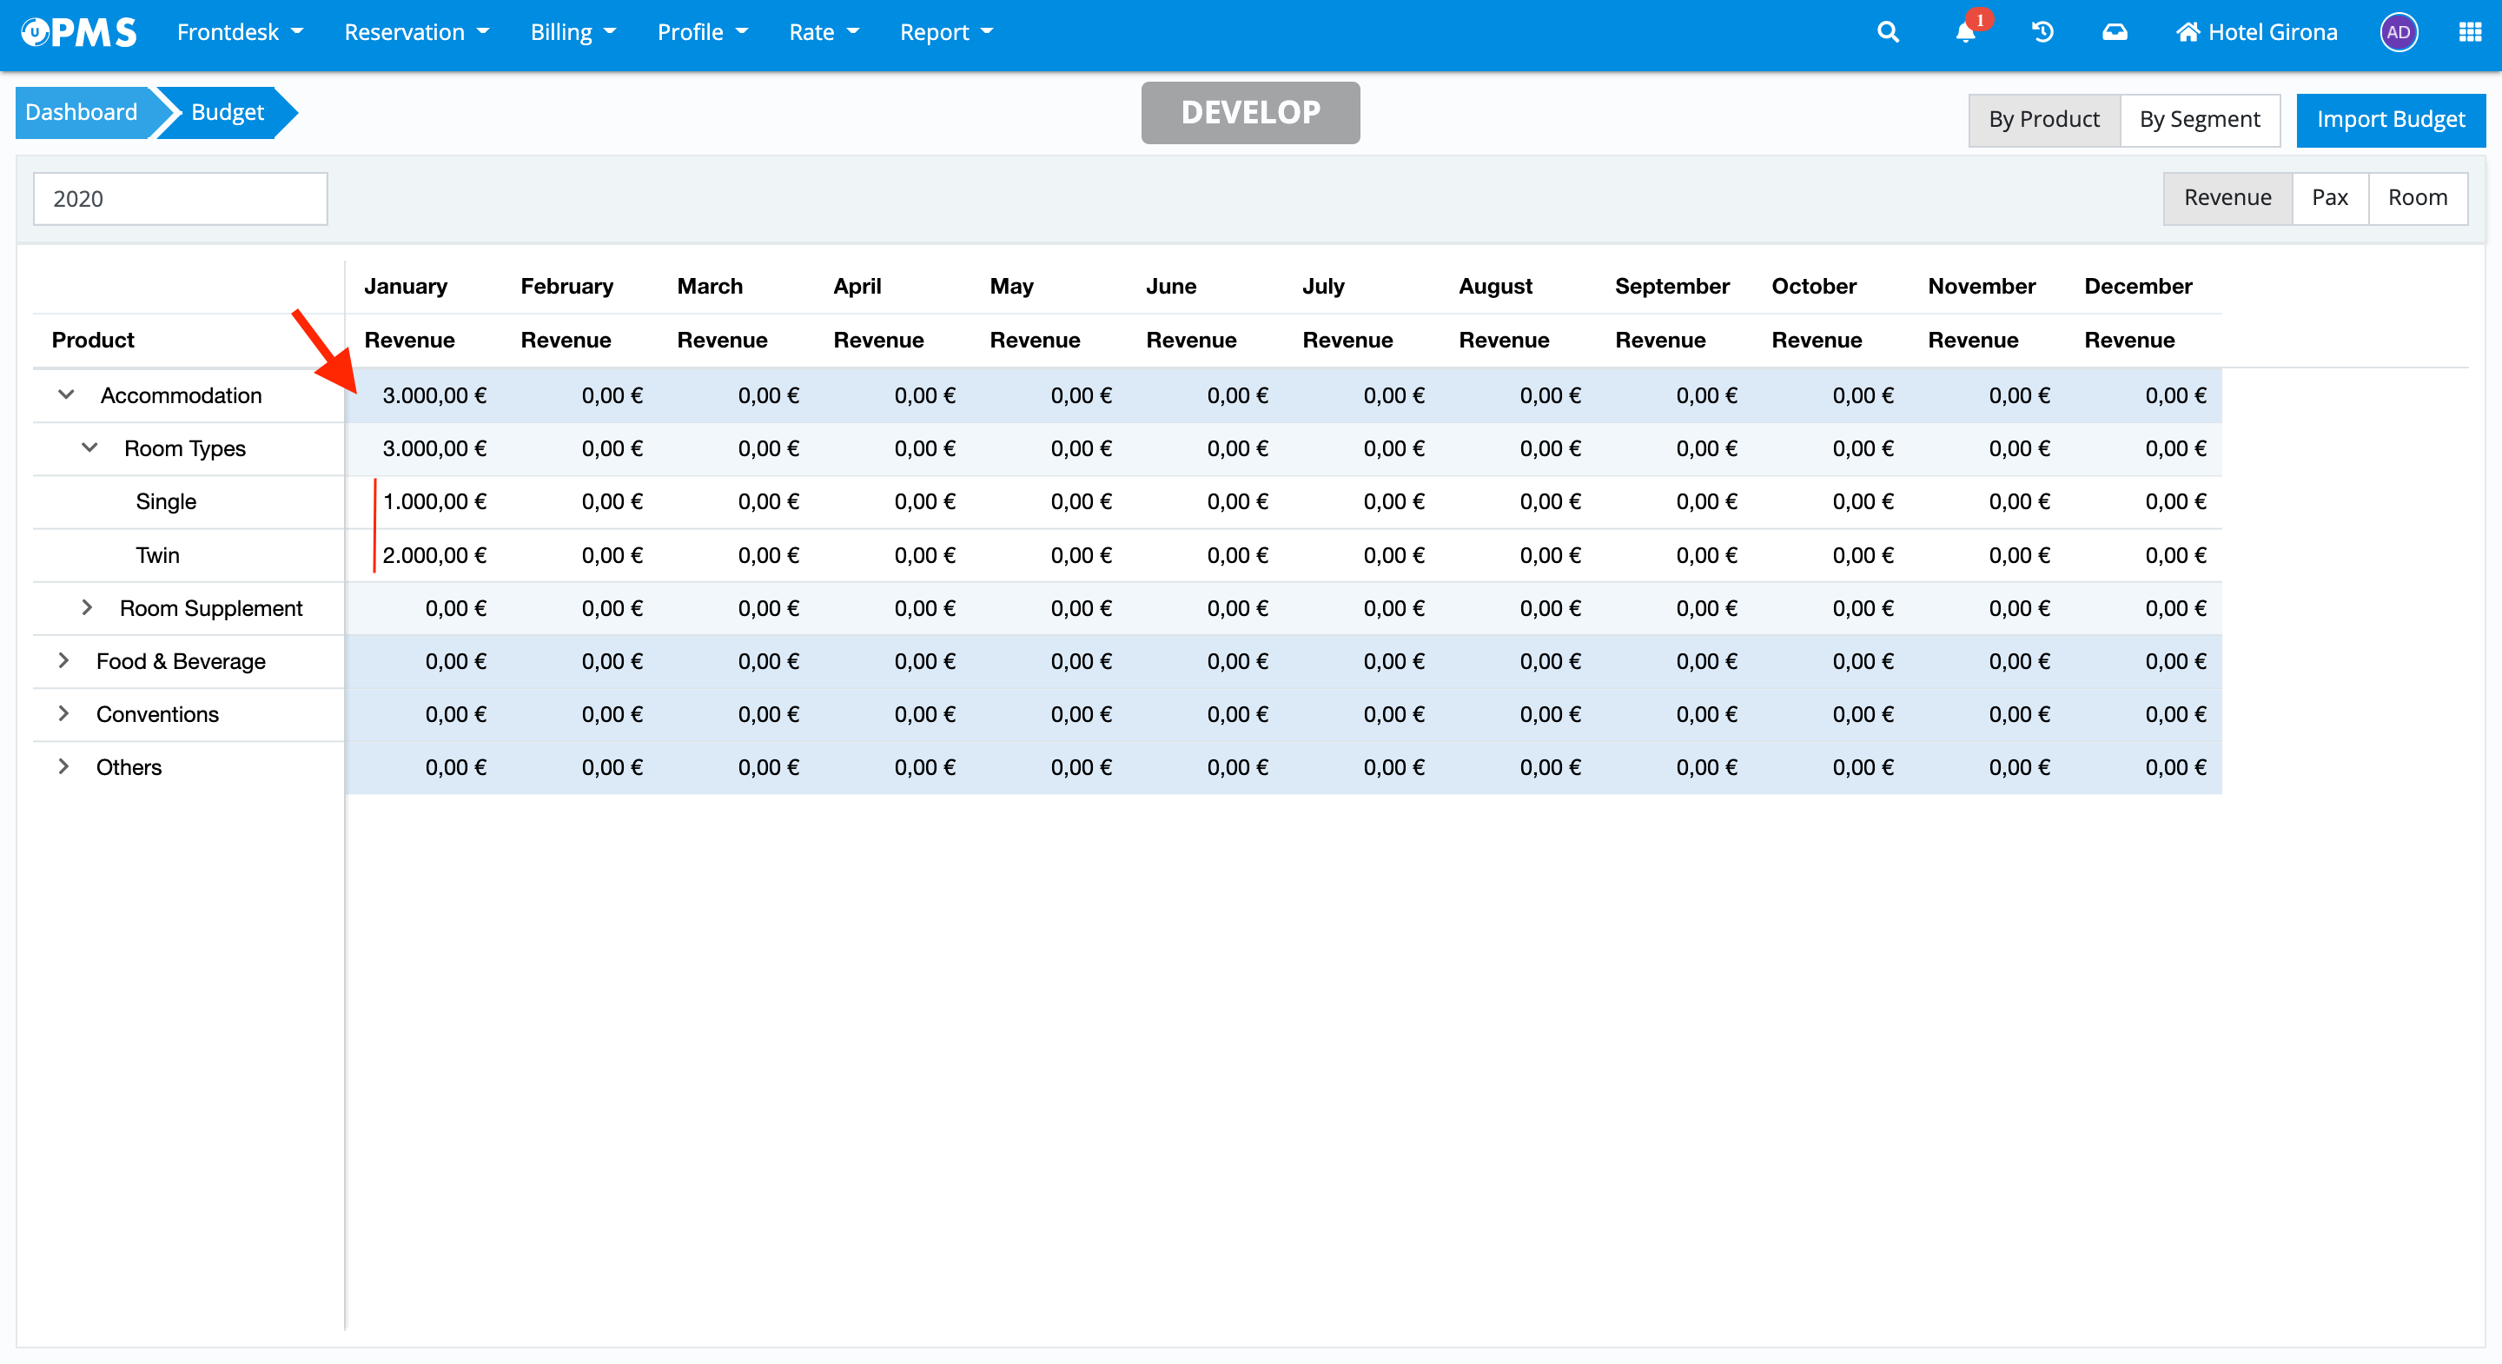Open the Billing menu
Screen dimensions: 2502x1364
(573, 32)
